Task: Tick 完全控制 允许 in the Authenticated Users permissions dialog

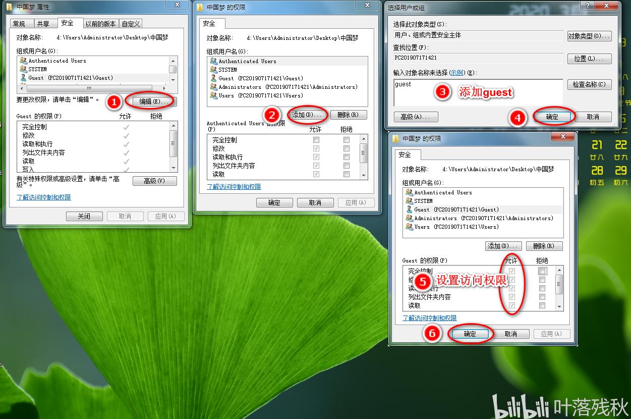Action: pos(316,140)
